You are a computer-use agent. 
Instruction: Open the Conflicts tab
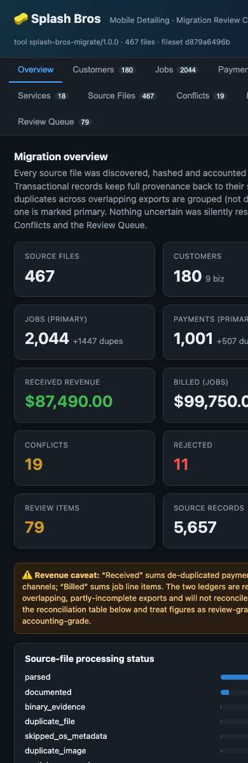click(202, 96)
